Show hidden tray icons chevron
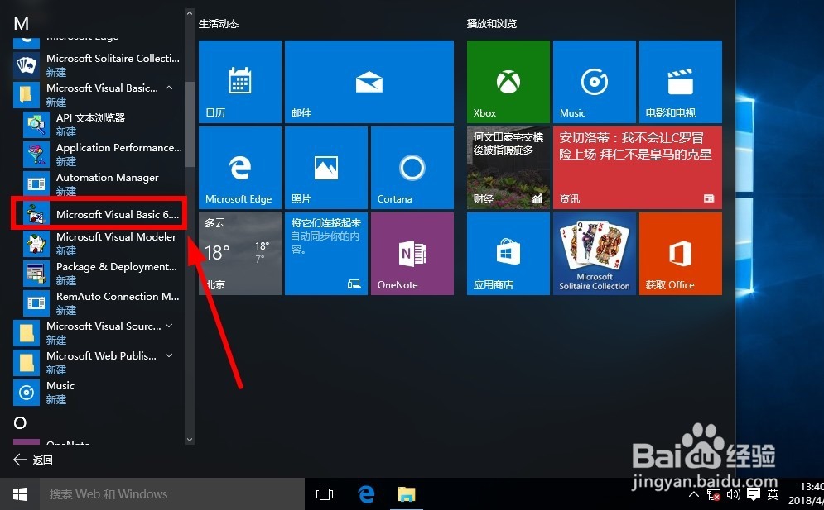This screenshot has width=824, height=510. click(x=694, y=494)
